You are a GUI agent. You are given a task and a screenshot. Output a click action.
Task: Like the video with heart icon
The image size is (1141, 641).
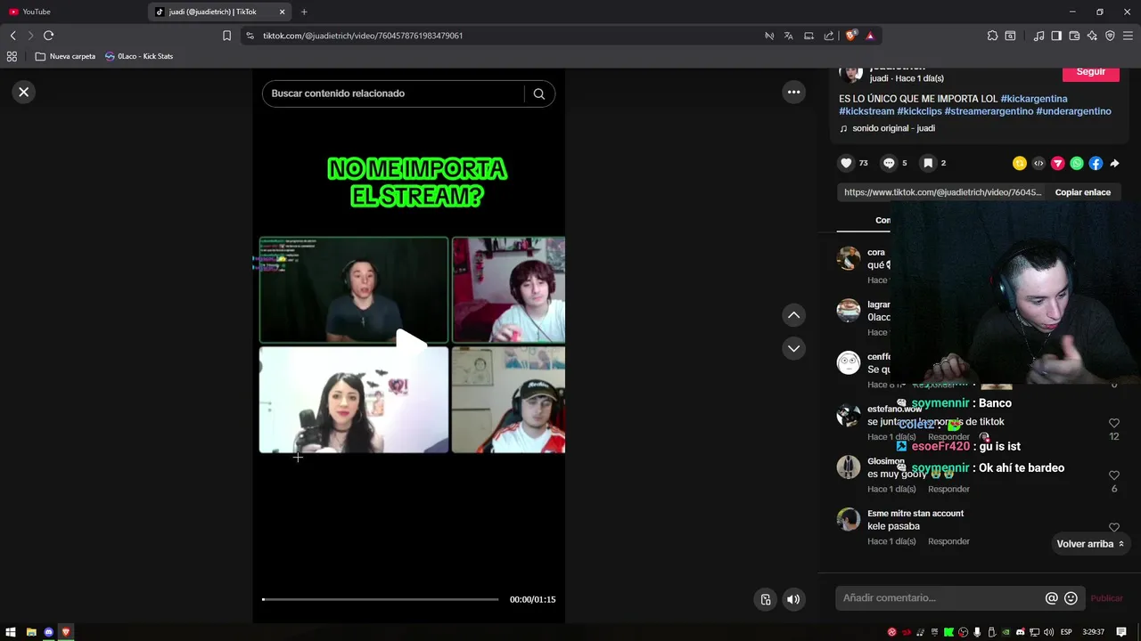846,163
